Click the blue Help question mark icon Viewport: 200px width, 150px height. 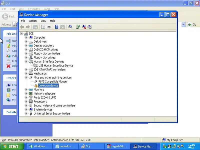point(56,27)
